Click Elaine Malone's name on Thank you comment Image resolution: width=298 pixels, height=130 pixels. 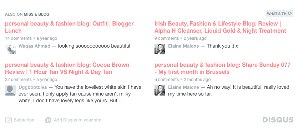(x=183, y=46)
